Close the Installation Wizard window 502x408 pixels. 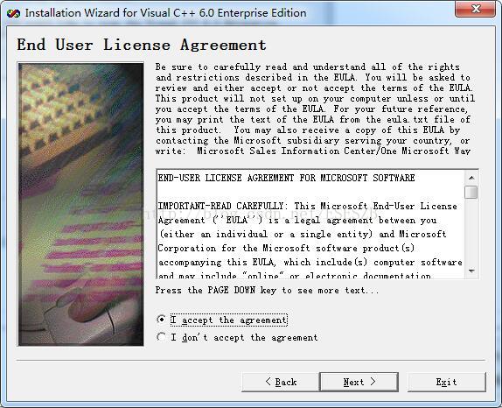475,9
